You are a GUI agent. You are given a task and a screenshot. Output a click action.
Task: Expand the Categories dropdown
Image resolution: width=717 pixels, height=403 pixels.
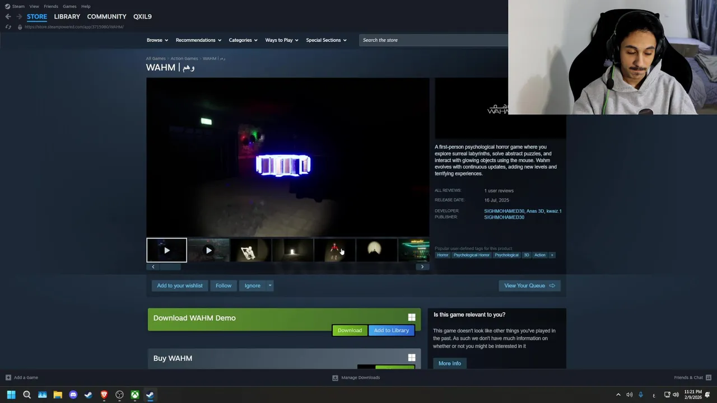(243, 40)
